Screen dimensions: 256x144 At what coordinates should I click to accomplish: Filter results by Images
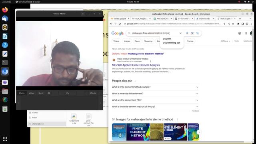pyautogui.click(x=127, y=41)
